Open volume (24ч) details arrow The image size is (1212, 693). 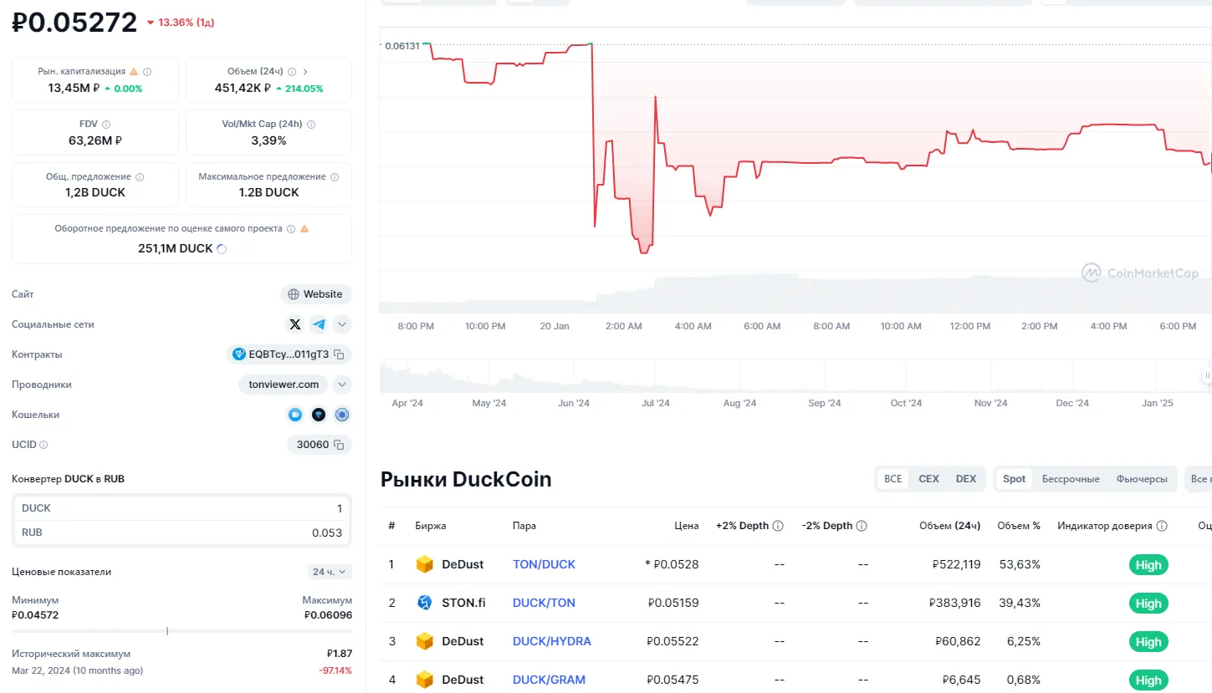(305, 72)
